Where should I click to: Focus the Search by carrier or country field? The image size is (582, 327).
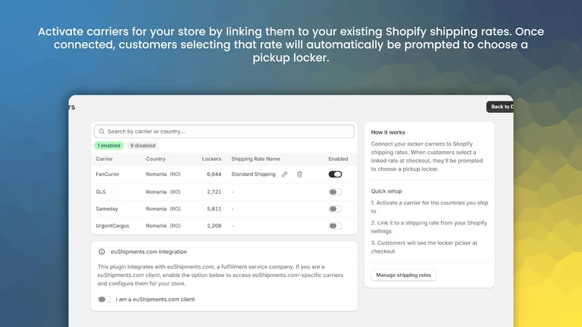[x=224, y=132]
